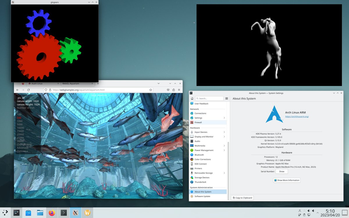This screenshot has height=218, width=349.
Task: Expand Display and Monitor settings
Action: coord(204,137)
